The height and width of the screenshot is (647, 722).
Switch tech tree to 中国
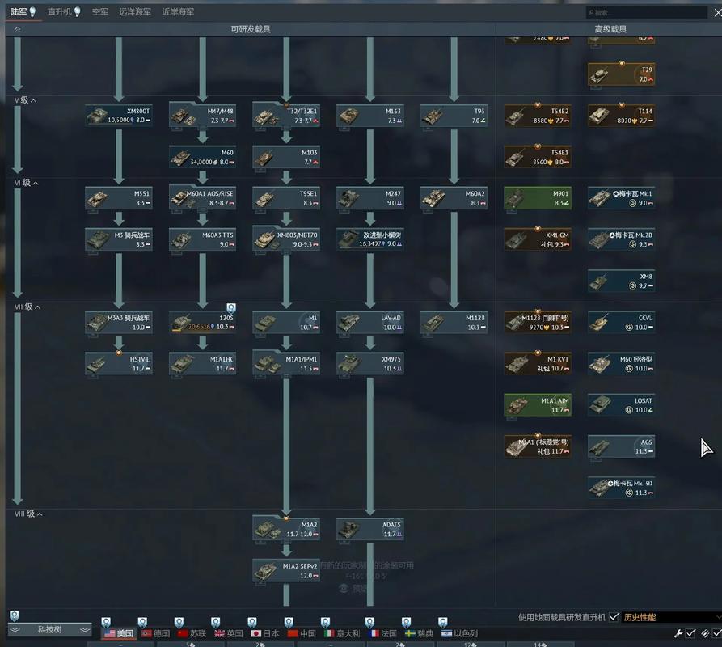point(302,633)
